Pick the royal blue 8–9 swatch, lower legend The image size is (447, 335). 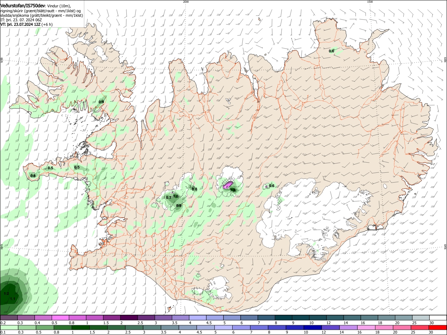277,327
